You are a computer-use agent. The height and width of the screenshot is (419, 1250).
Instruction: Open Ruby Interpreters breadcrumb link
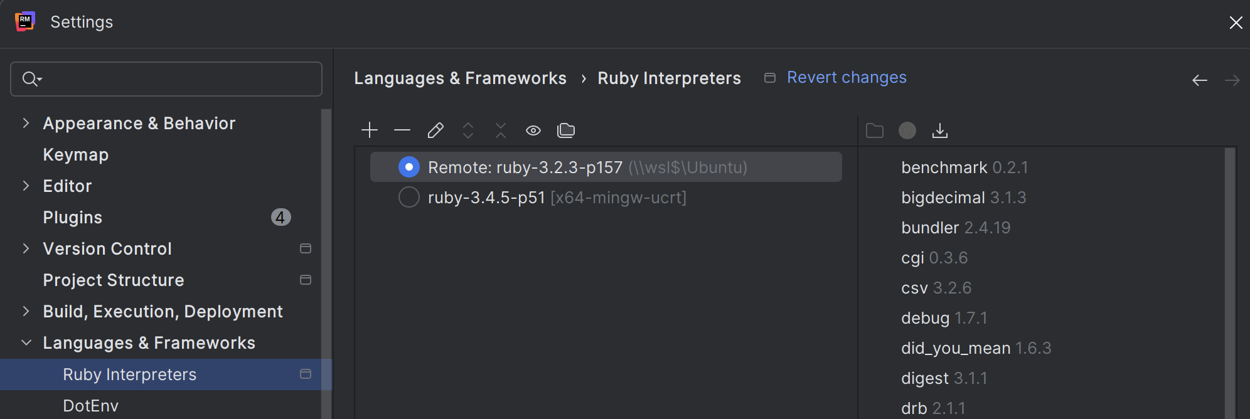click(x=669, y=78)
